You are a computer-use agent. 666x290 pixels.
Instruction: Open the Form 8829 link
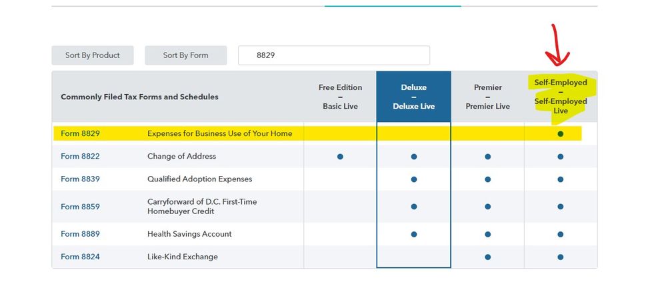(80, 133)
